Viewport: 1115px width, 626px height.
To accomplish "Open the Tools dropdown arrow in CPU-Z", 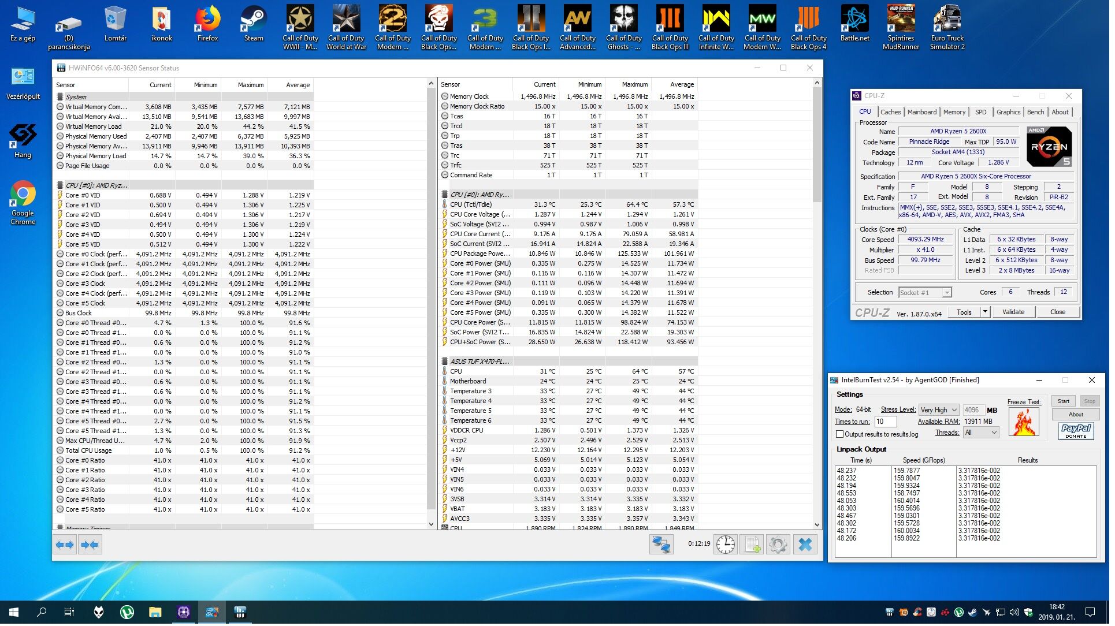I will click(990, 314).
